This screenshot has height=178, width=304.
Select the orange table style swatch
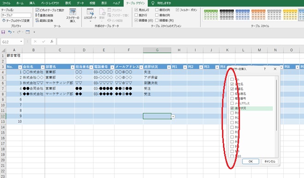(x=258, y=15)
